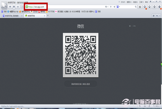Open the Amazon 亚马逊 bookmark
The height and width of the screenshot is (109, 162).
pos(34,11)
